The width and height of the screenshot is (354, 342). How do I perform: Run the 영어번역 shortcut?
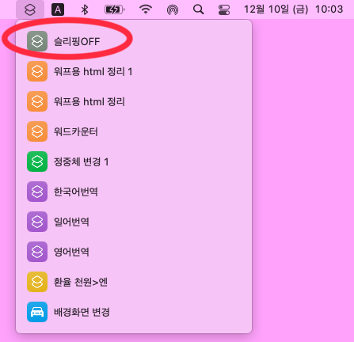(x=134, y=252)
